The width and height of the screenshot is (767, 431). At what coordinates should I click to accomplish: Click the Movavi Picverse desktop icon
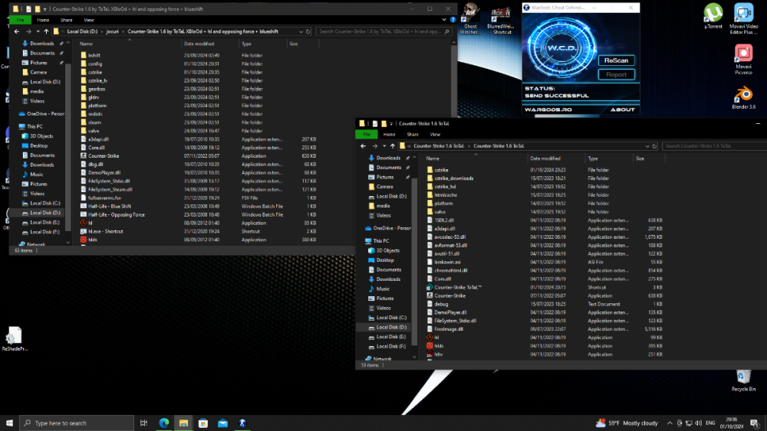click(x=742, y=54)
